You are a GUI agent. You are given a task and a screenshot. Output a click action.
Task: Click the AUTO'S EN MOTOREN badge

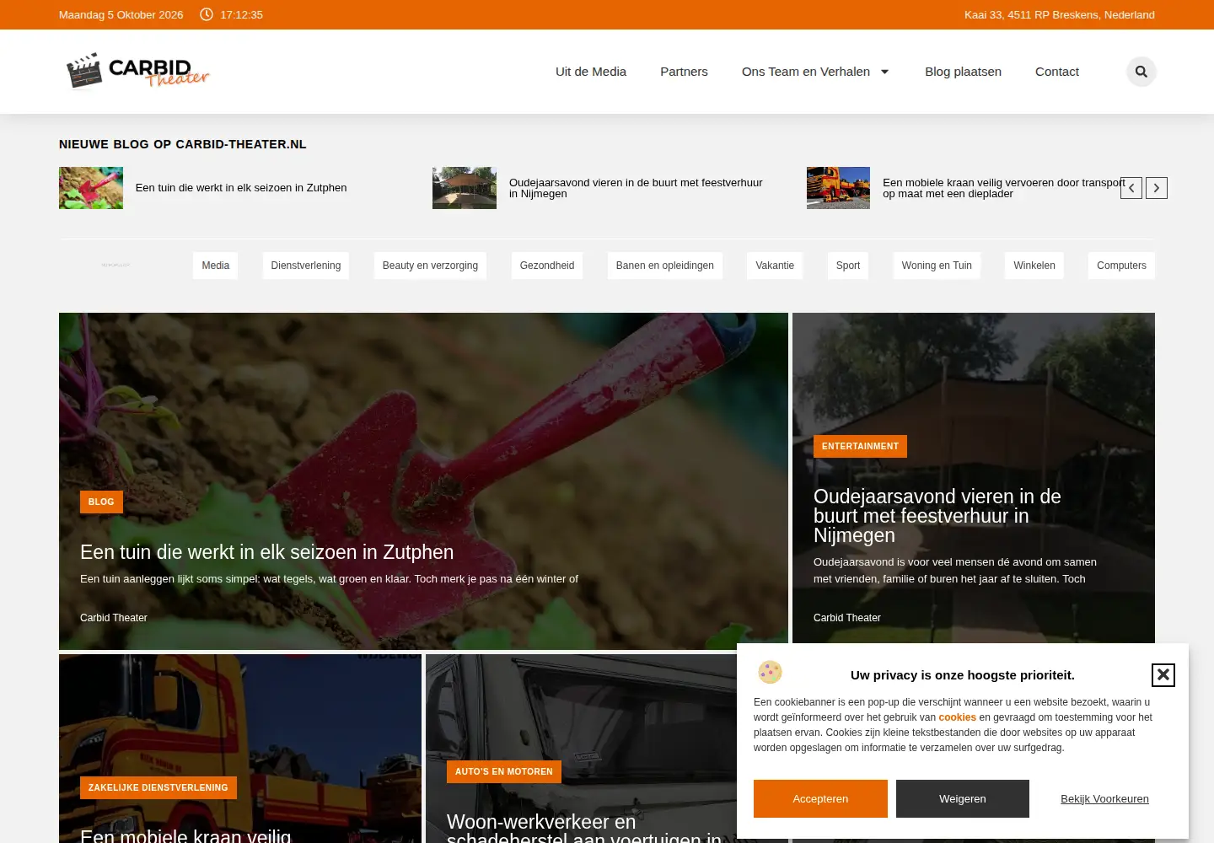(x=504, y=771)
